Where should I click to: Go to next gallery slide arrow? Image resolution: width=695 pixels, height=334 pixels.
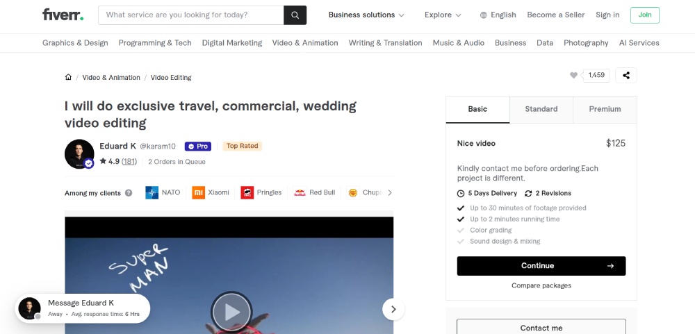tap(393, 309)
